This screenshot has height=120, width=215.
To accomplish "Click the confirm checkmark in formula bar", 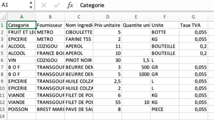I will coord(57,5).
